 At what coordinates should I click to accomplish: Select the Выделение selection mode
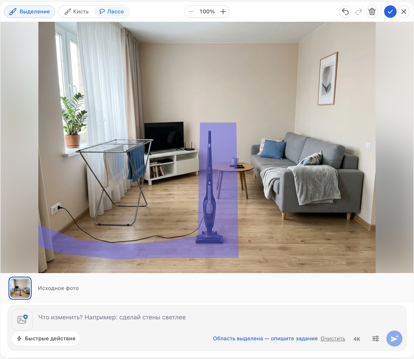[29, 12]
